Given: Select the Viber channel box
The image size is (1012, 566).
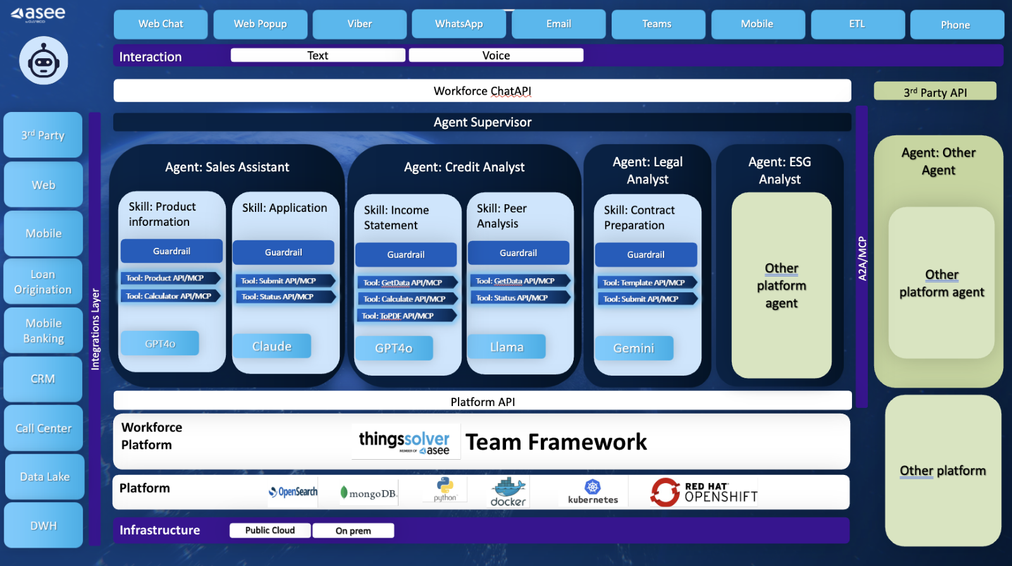Looking at the screenshot, I should click(359, 24).
